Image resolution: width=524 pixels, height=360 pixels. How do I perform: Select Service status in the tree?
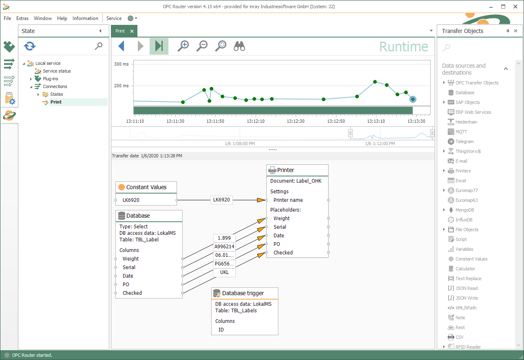[57, 71]
